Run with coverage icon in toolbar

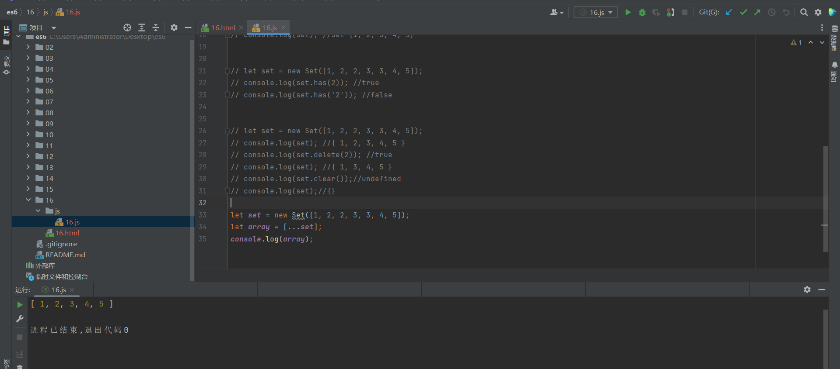[656, 12]
